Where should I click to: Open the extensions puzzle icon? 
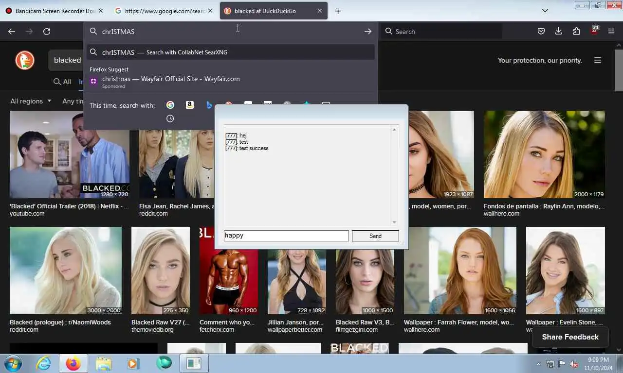576,31
